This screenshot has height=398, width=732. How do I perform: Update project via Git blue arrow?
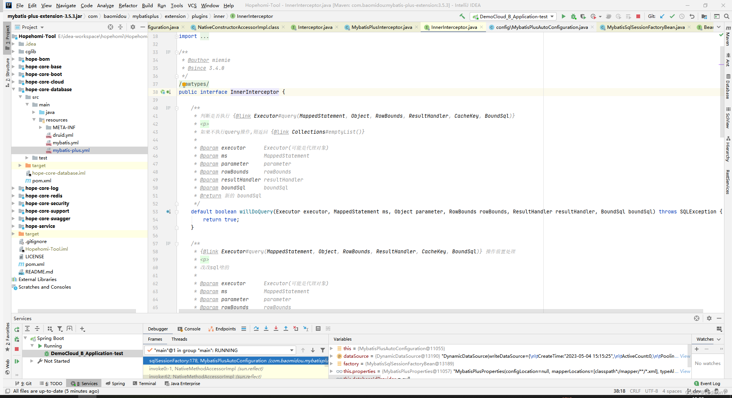pos(662,16)
